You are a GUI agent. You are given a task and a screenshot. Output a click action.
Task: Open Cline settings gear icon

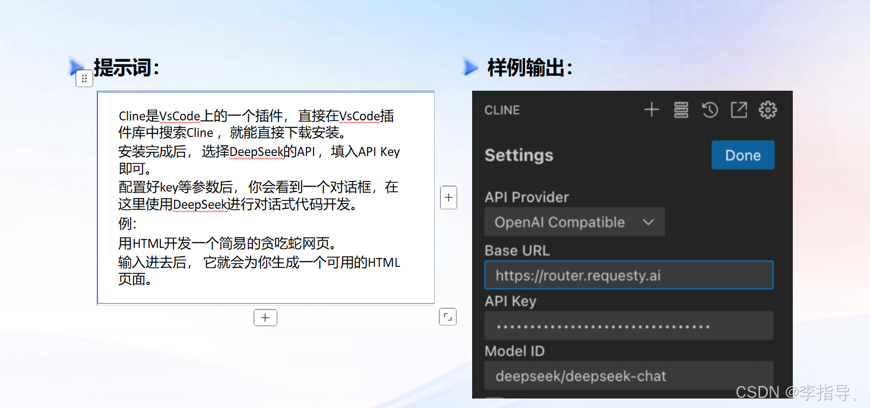pos(767,110)
